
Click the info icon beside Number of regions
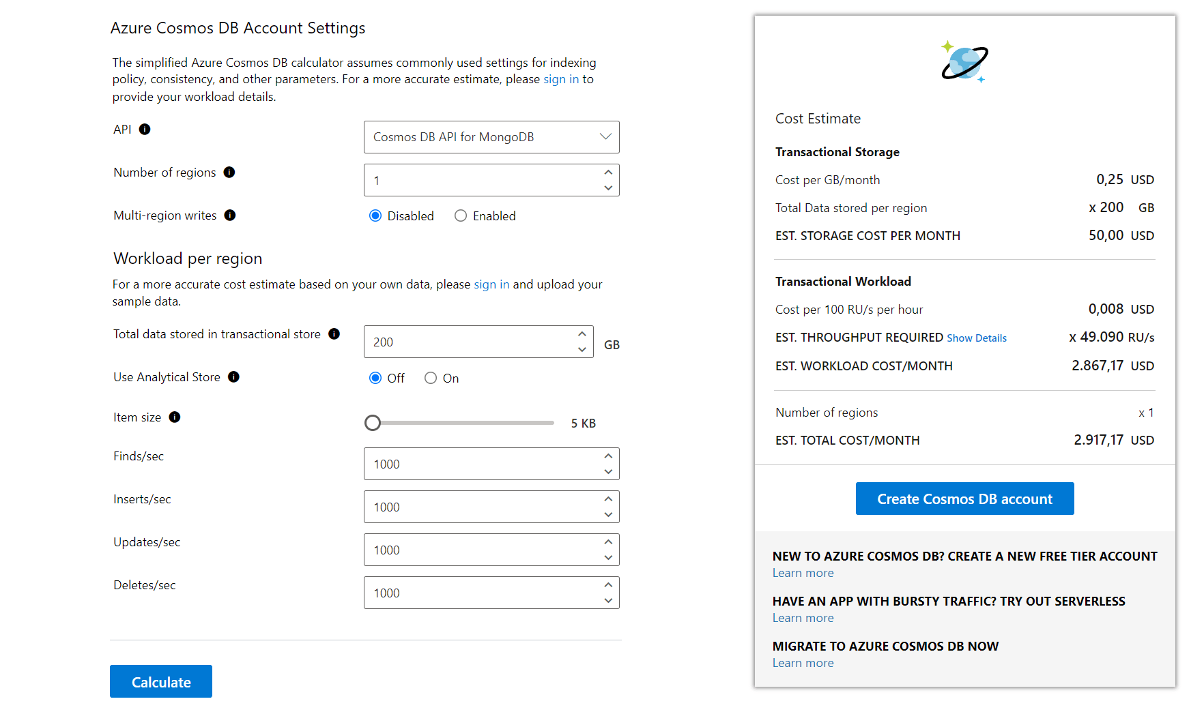230,173
